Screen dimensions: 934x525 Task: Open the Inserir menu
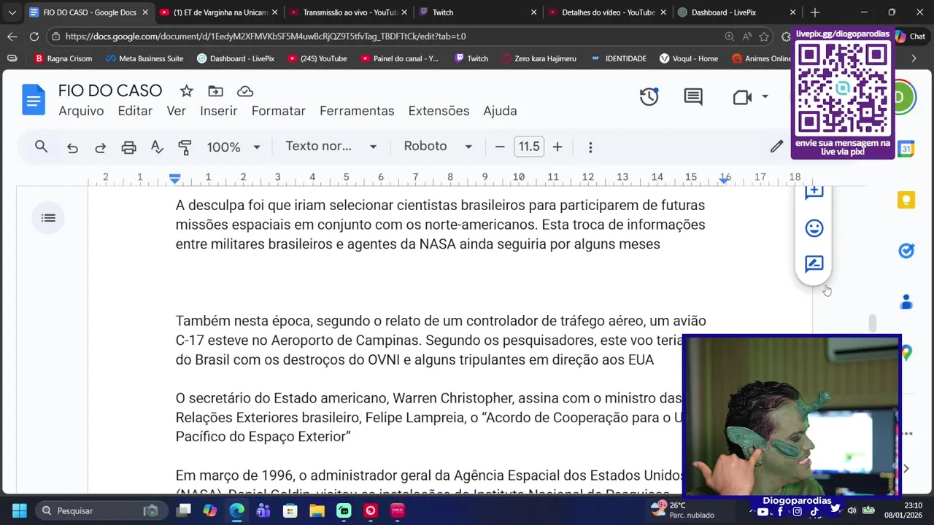[218, 111]
